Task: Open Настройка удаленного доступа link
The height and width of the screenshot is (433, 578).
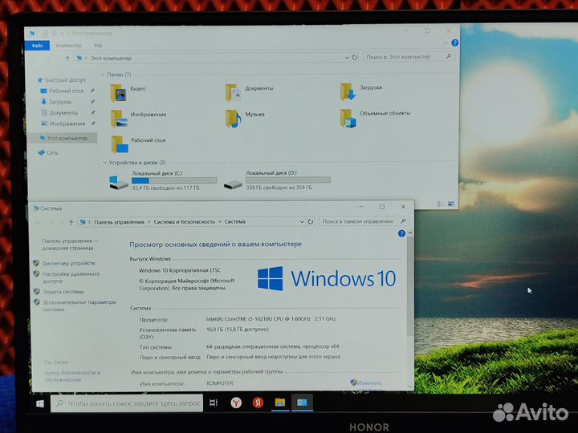Action: coord(71,277)
